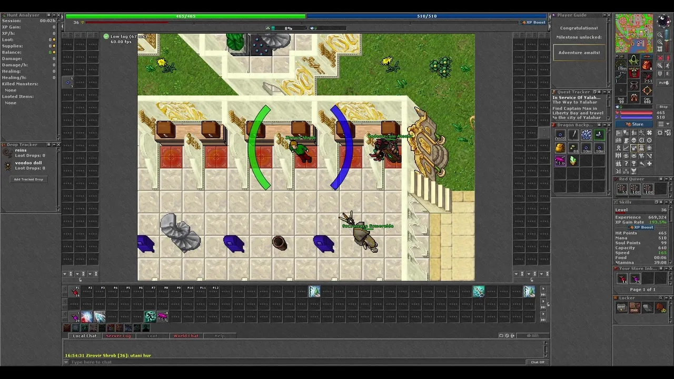Click the backpack equipment slot
This screenshot has height=379, width=674.
click(x=647, y=64)
